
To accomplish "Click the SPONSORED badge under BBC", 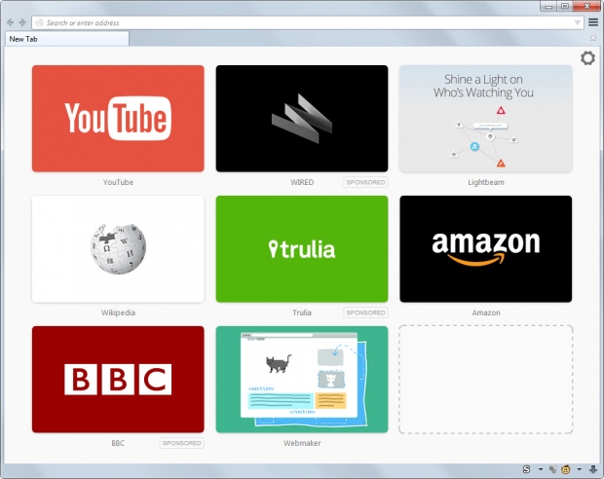I will [182, 443].
